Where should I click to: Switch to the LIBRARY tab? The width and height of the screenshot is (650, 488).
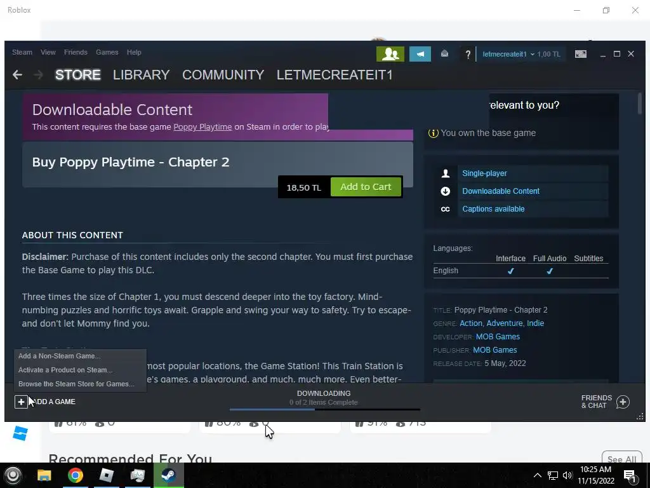pyautogui.click(x=142, y=75)
